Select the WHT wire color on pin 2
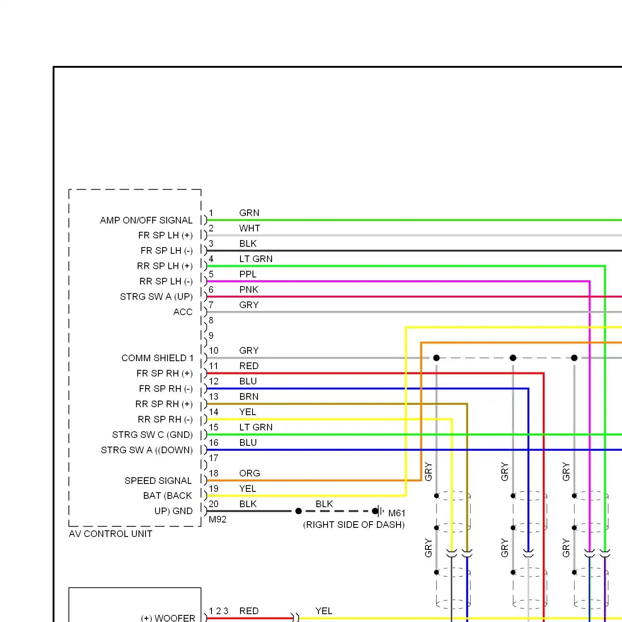Image resolution: width=622 pixels, height=622 pixels. 250,228
